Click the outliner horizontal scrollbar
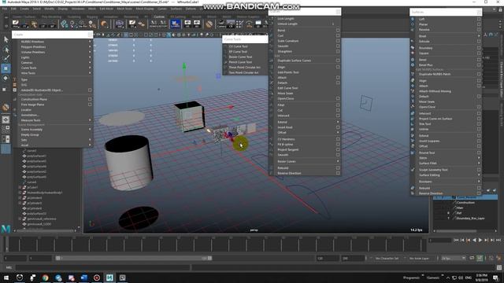 click(46, 230)
